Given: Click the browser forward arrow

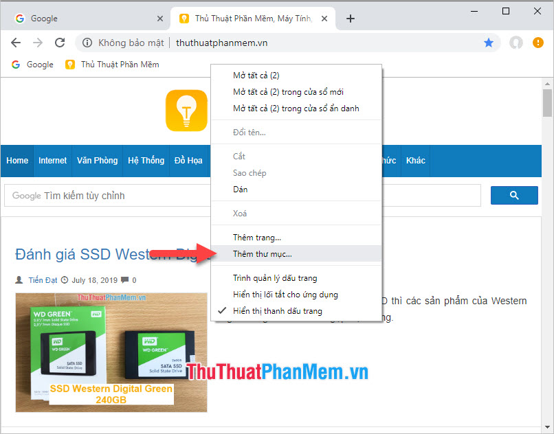Looking at the screenshot, I should click(38, 43).
